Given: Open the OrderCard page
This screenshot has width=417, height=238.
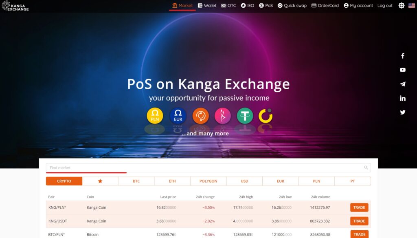Looking at the screenshot, I should click(325, 5).
